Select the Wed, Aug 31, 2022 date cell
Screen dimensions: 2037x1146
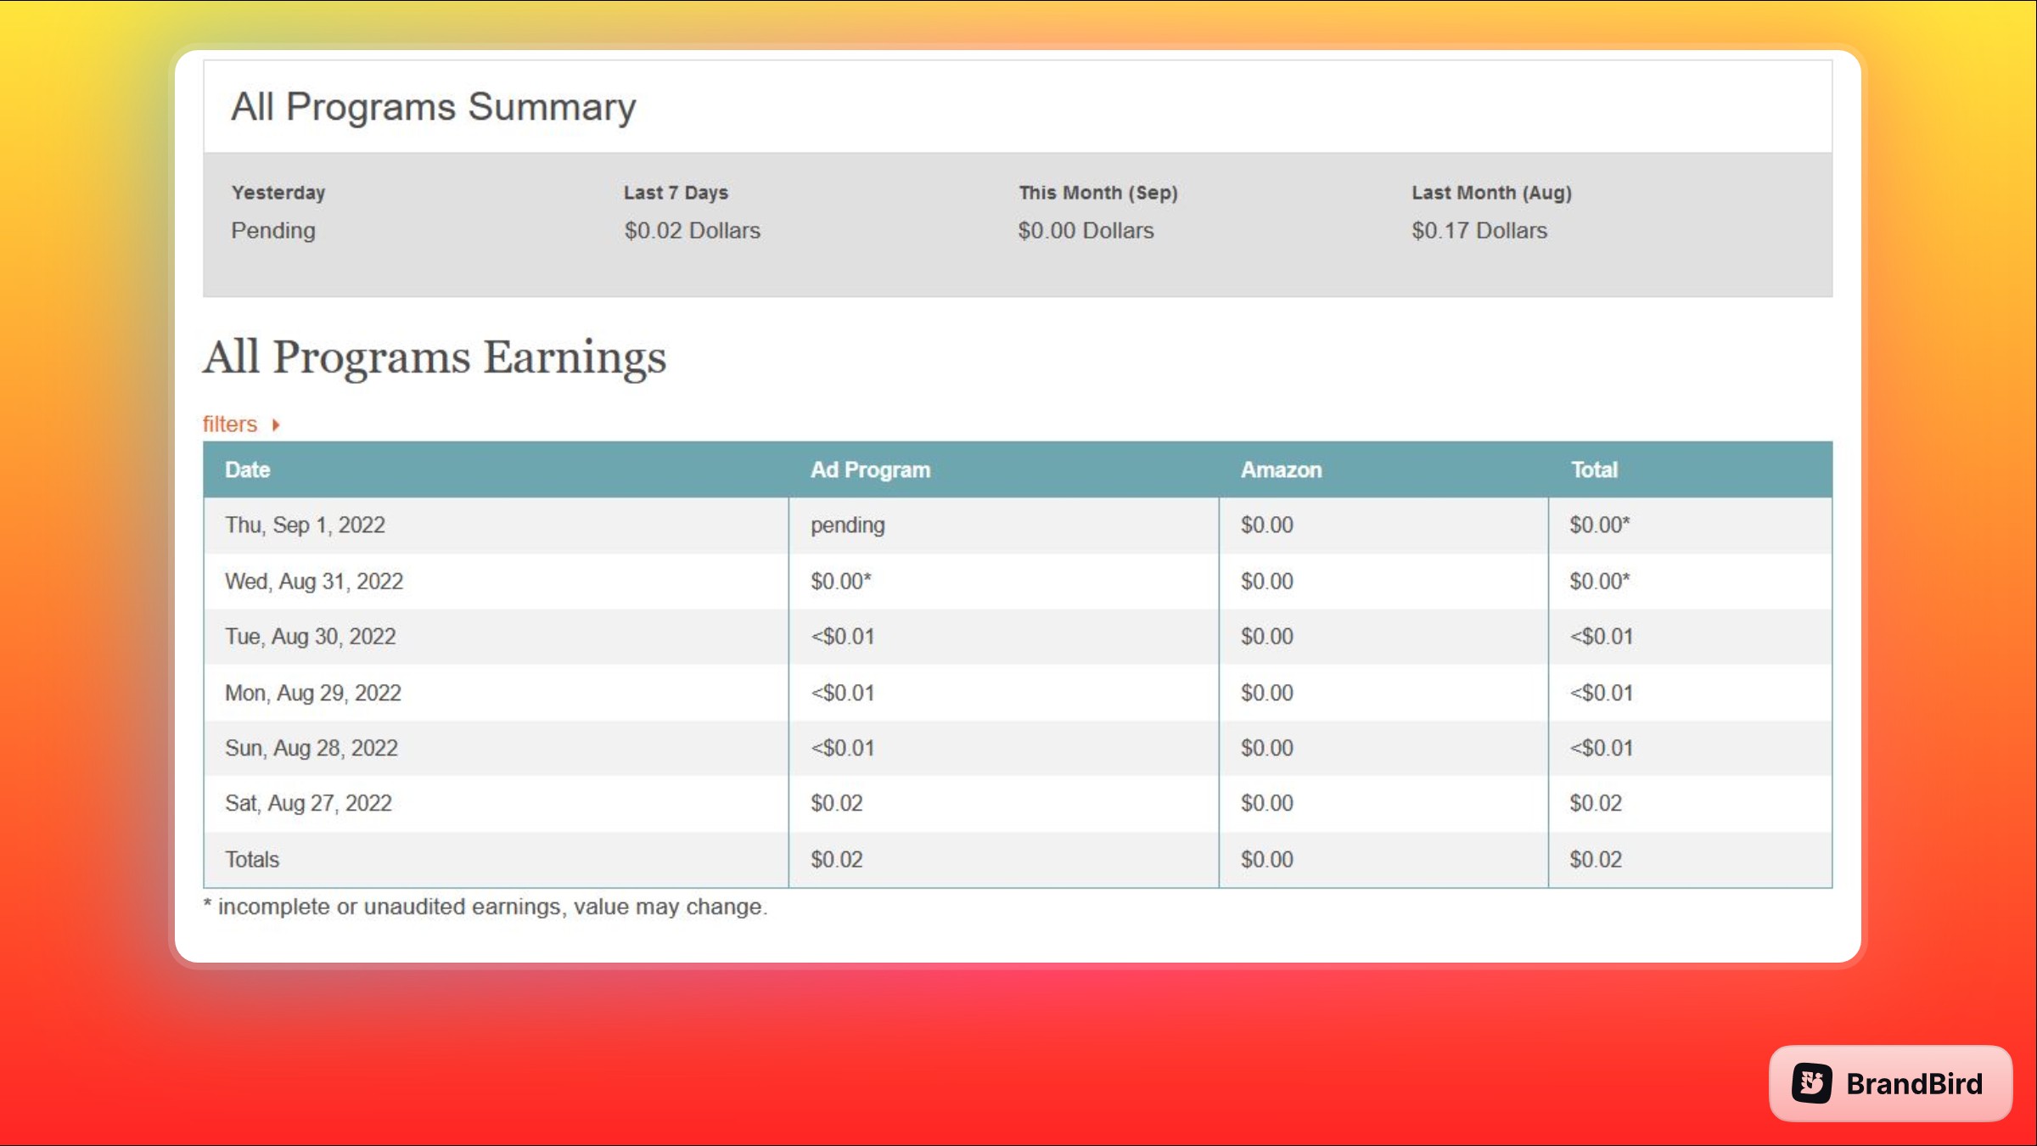coord(314,581)
